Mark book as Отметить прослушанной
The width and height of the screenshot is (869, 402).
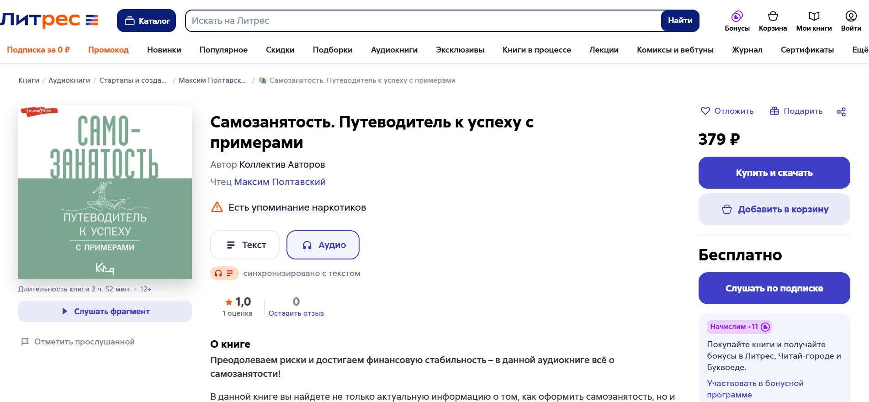pos(78,342)
